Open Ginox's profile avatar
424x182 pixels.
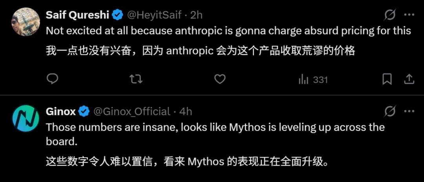[x=26, y=118]
